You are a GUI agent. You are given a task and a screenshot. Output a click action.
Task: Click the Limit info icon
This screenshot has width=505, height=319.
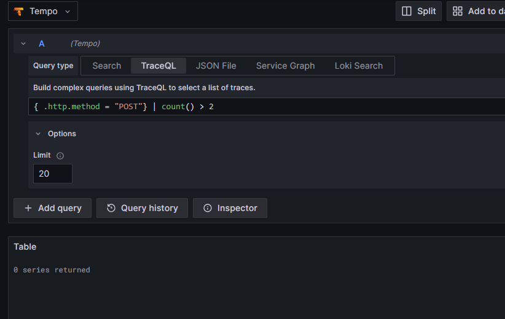60,156
